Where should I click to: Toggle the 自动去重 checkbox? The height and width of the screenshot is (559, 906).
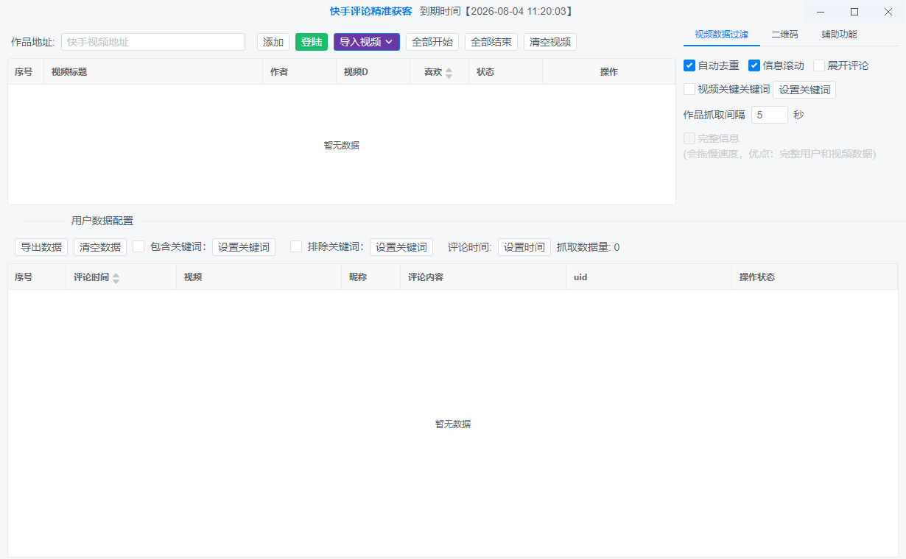tap(689, 65)
